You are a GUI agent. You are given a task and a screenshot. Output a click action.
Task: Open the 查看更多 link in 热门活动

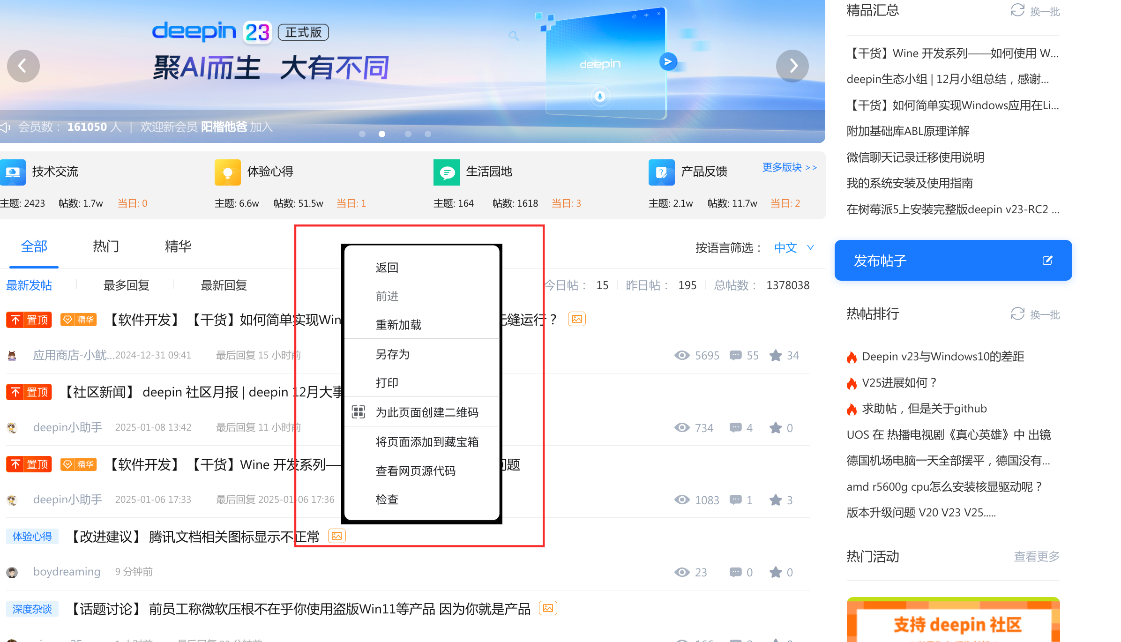click(1036, 556)
